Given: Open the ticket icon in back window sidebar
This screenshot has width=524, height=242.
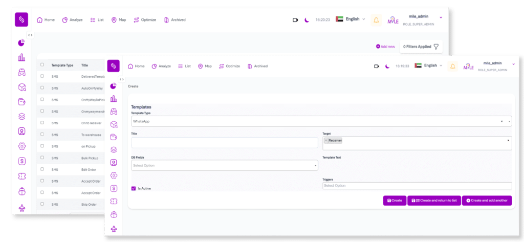Looking at the screenshot, I should 21,176.
